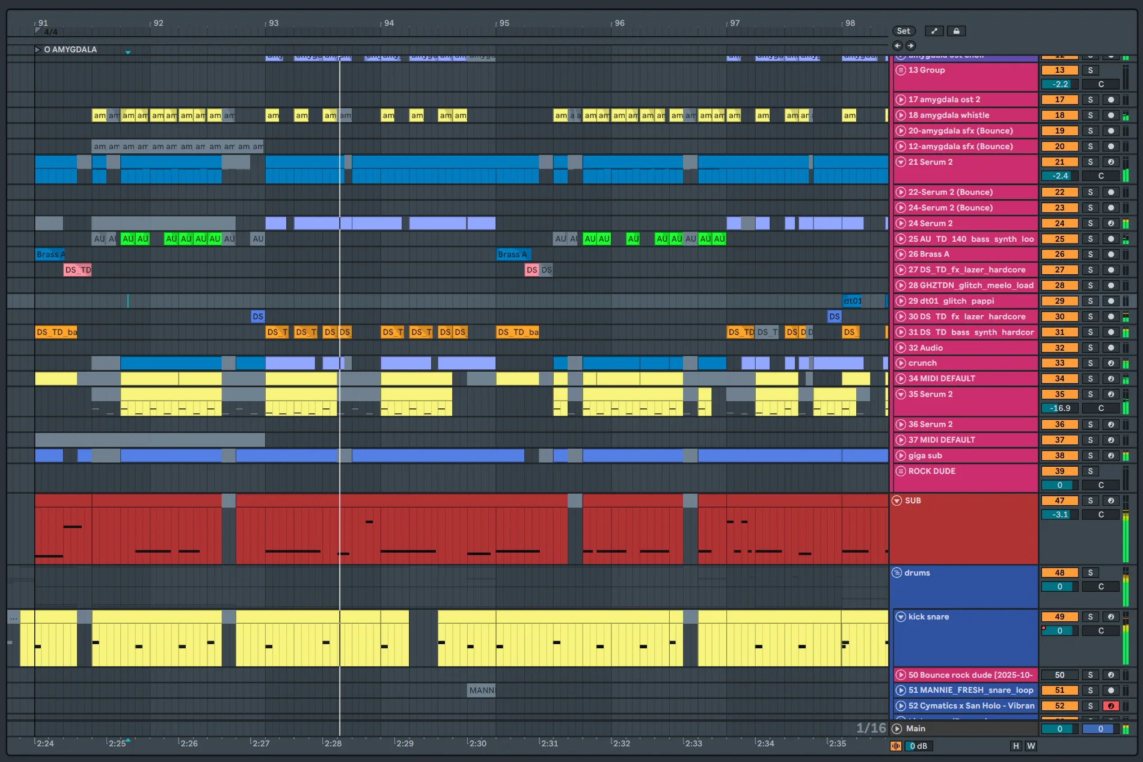Solo the ROCK DUDE group
Screen dimensions: 1143x762
(x=1090, y=472)
